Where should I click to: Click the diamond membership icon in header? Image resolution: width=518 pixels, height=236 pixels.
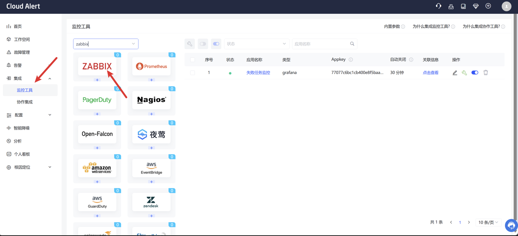coord(476,7)
